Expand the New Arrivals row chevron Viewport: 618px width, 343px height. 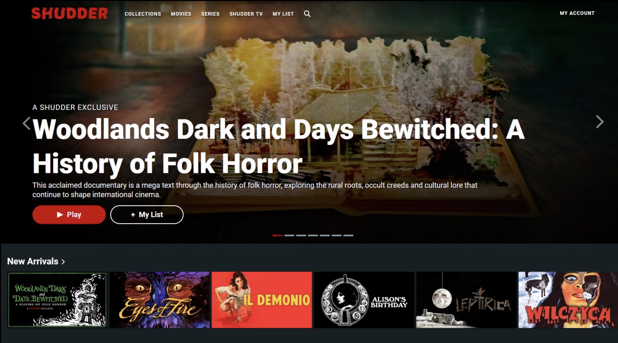coord(63,262)
